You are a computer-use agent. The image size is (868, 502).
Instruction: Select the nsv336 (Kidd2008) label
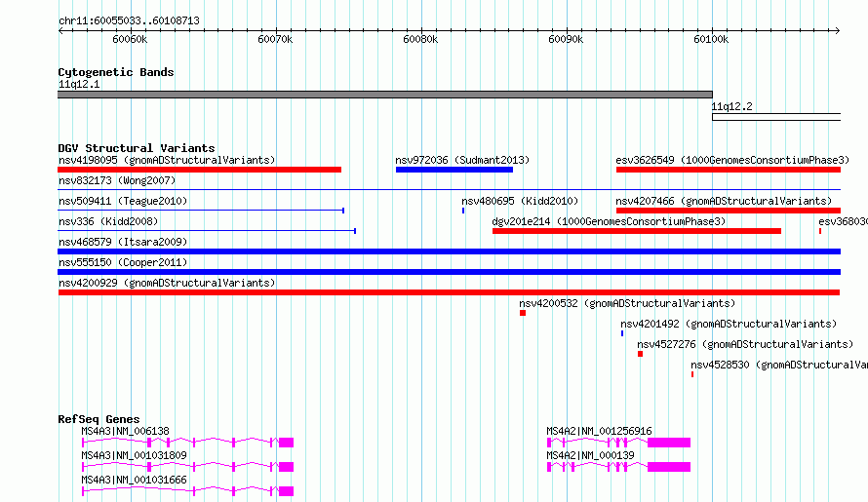point(108,221)
